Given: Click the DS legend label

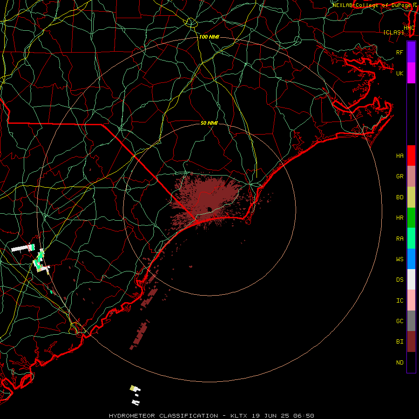Looking at the screenshot, I should pos(400,280).
